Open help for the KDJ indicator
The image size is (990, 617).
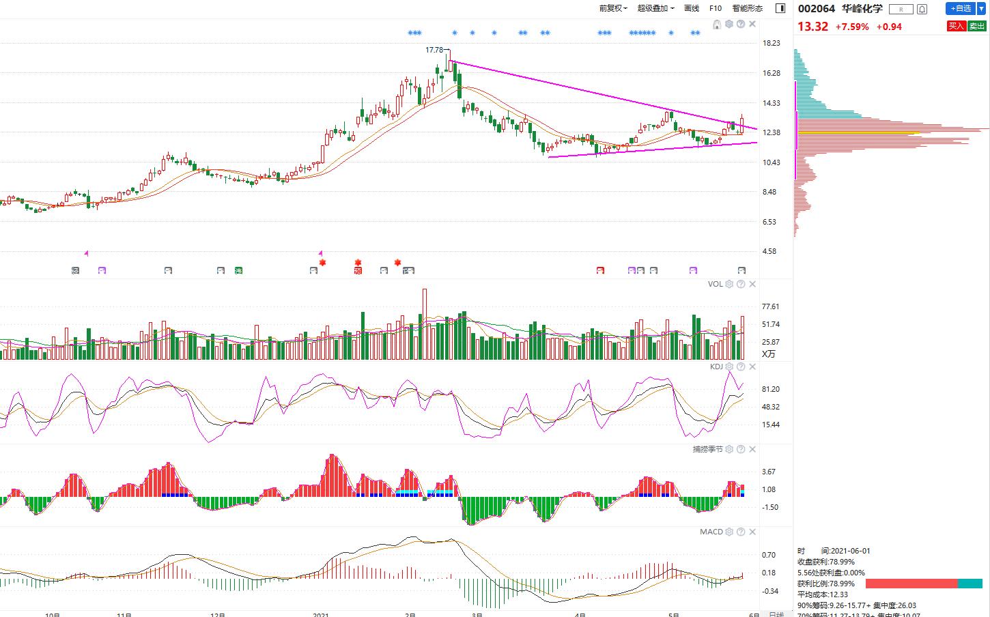741,367
